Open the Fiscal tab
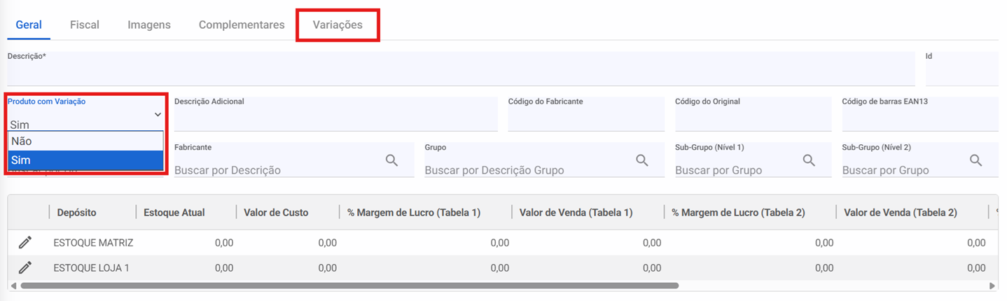The width and height of the screenshot is (1007, 301). (85, 24)
